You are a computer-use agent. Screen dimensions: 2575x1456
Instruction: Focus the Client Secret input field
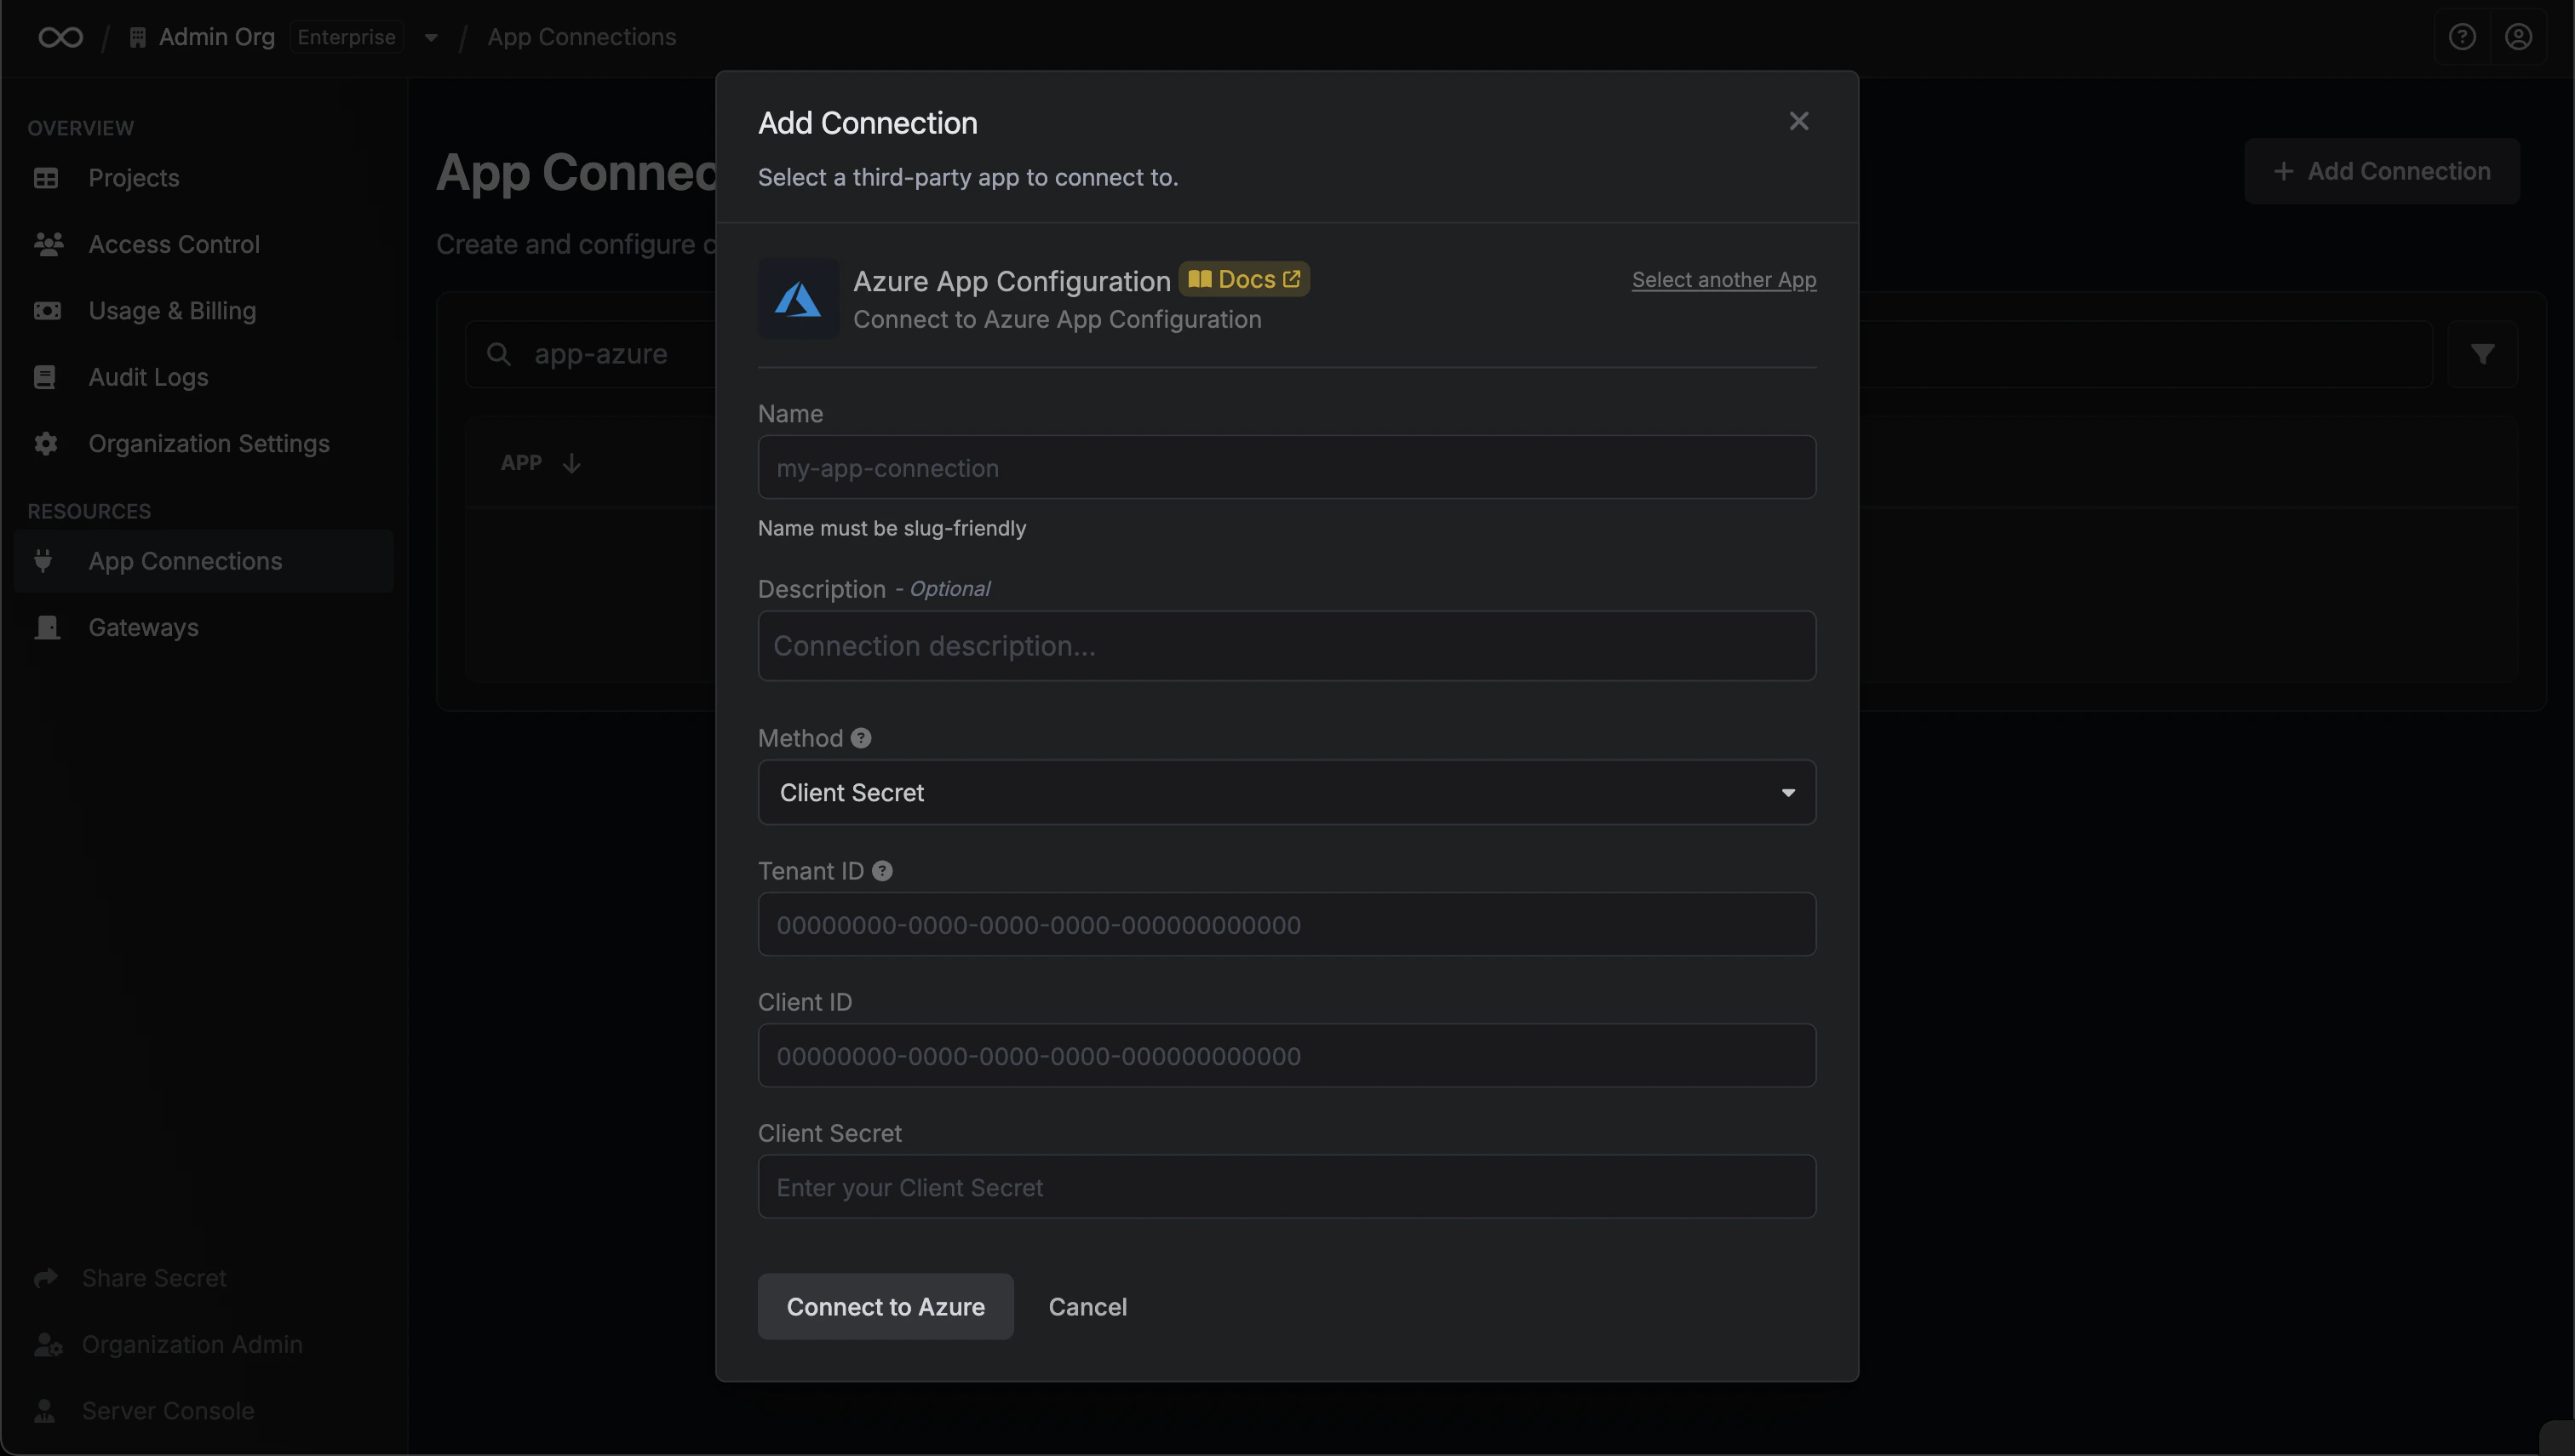(x=1286, y=1186)
